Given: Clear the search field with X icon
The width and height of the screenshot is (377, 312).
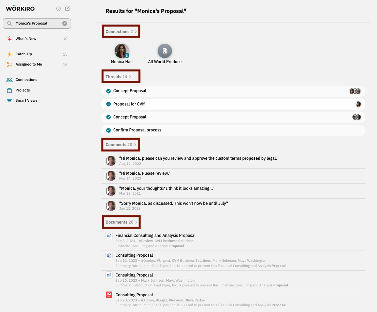Looking at the screenshot, I should coord(64,24).
